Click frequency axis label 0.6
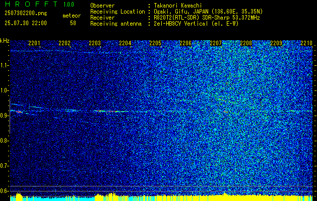The image size is (317, 201). [4, 191]
